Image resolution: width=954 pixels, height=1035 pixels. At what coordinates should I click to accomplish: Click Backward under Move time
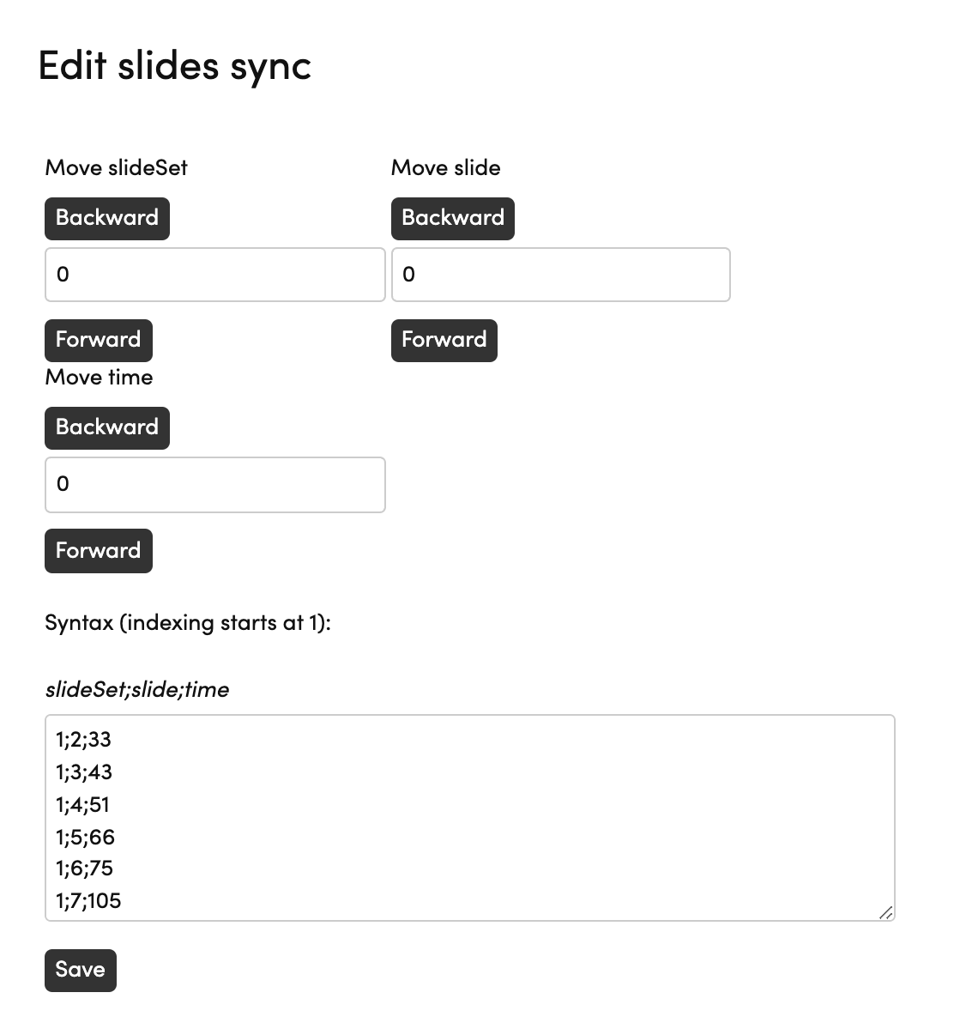pos(106,427)
